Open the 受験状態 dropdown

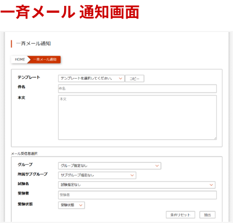[x=72, y=205]
